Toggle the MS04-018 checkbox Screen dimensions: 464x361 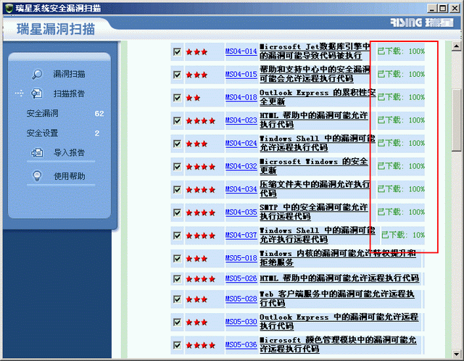pyautogui.click(x=177, y=98)
